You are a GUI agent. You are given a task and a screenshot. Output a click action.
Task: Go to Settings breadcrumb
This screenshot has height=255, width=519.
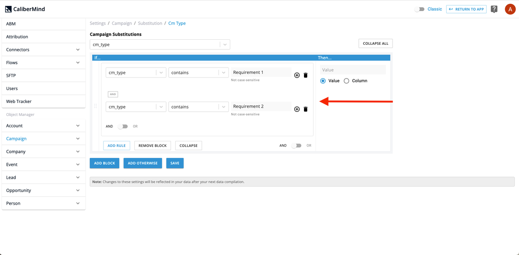pyautogui.click(x=98, y=24)
